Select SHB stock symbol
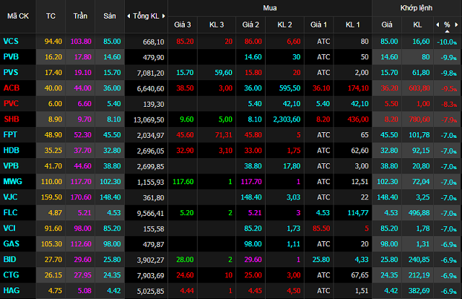462x299 pixels. (12, 119)
